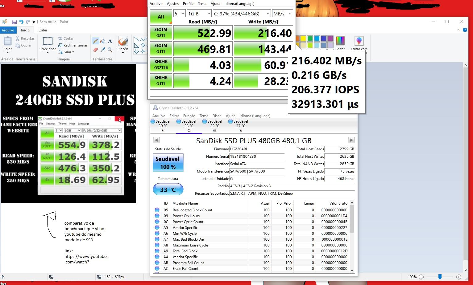The image size is (473, 285).
Task: Open the Disco menu in CrystalDiskInfo
Action: [x=217, y=116]
